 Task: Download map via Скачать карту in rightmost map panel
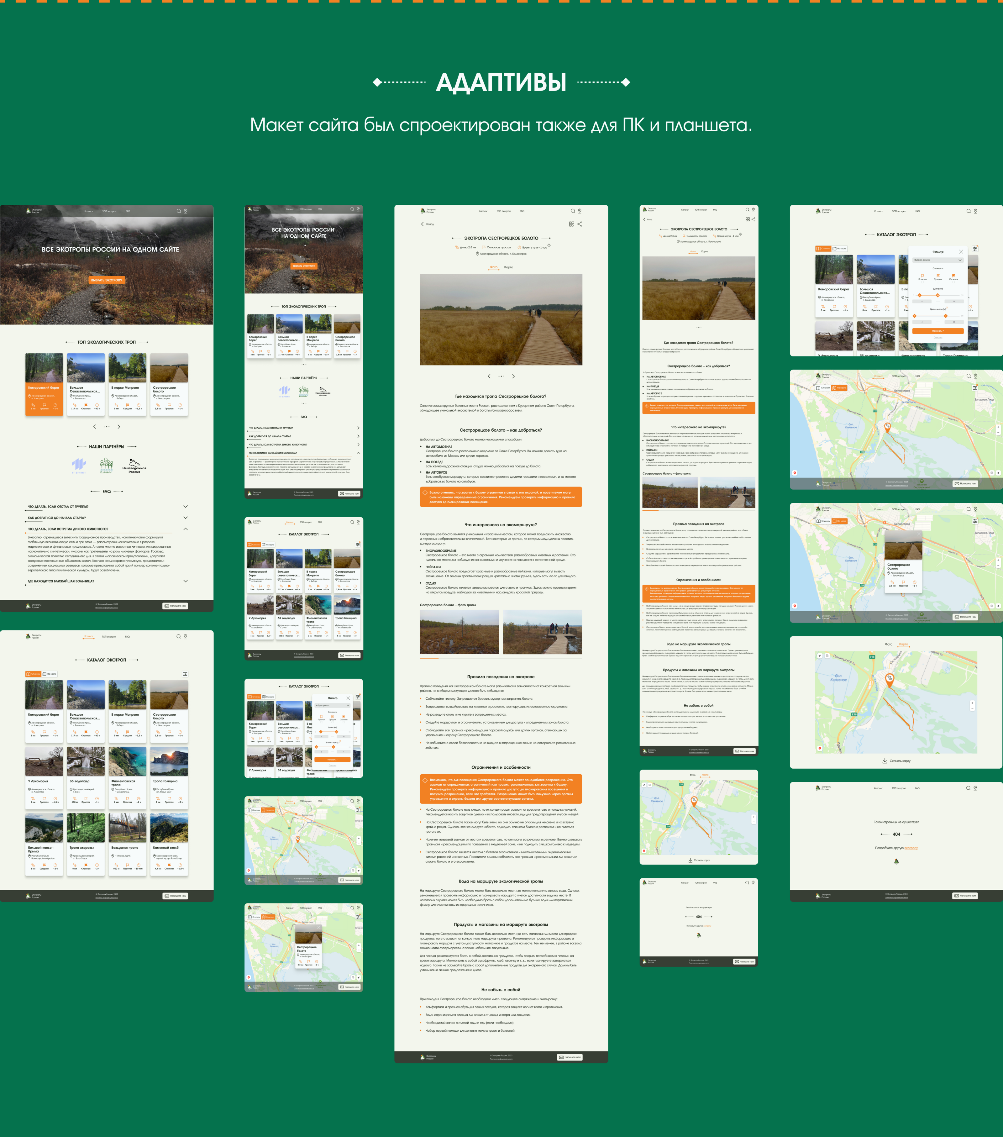pyautogui.click(x=895, y=761)
